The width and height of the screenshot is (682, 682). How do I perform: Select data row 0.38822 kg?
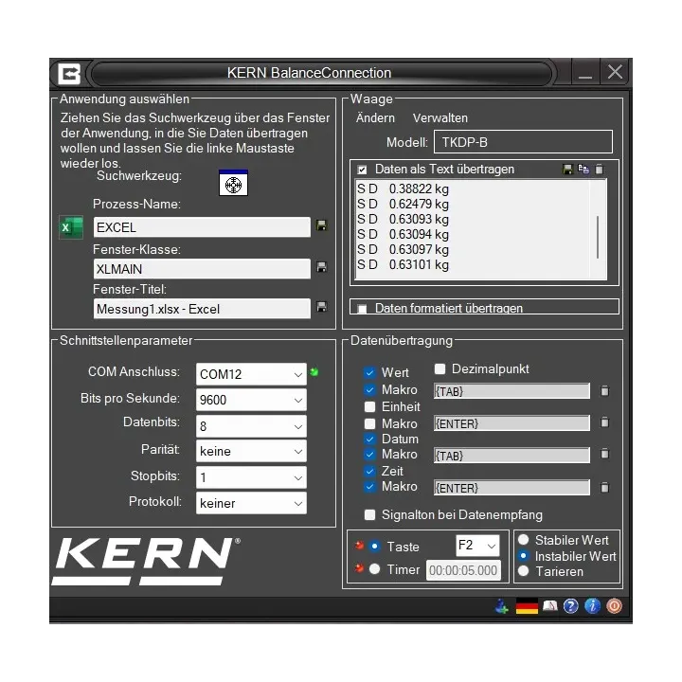403,188
